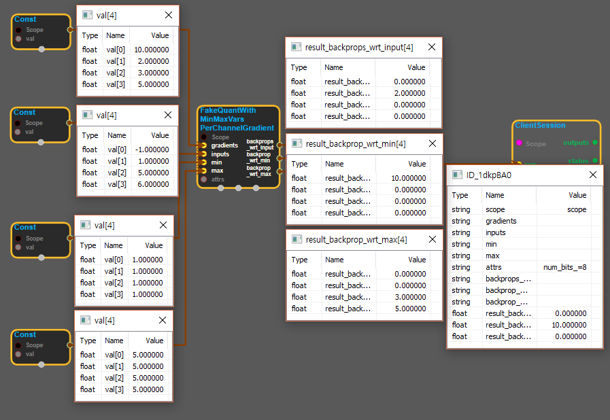The image size is (610, 420).
Task: Click the max input port on FakeQuant node
Action: point(203,171)
